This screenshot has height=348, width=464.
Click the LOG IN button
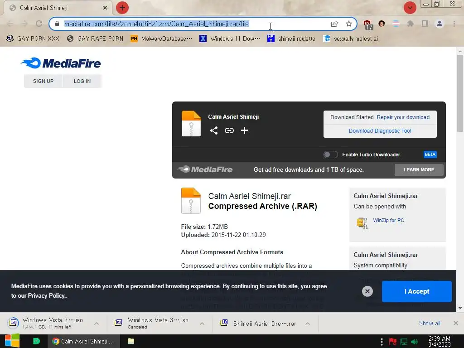click(82, 81)
